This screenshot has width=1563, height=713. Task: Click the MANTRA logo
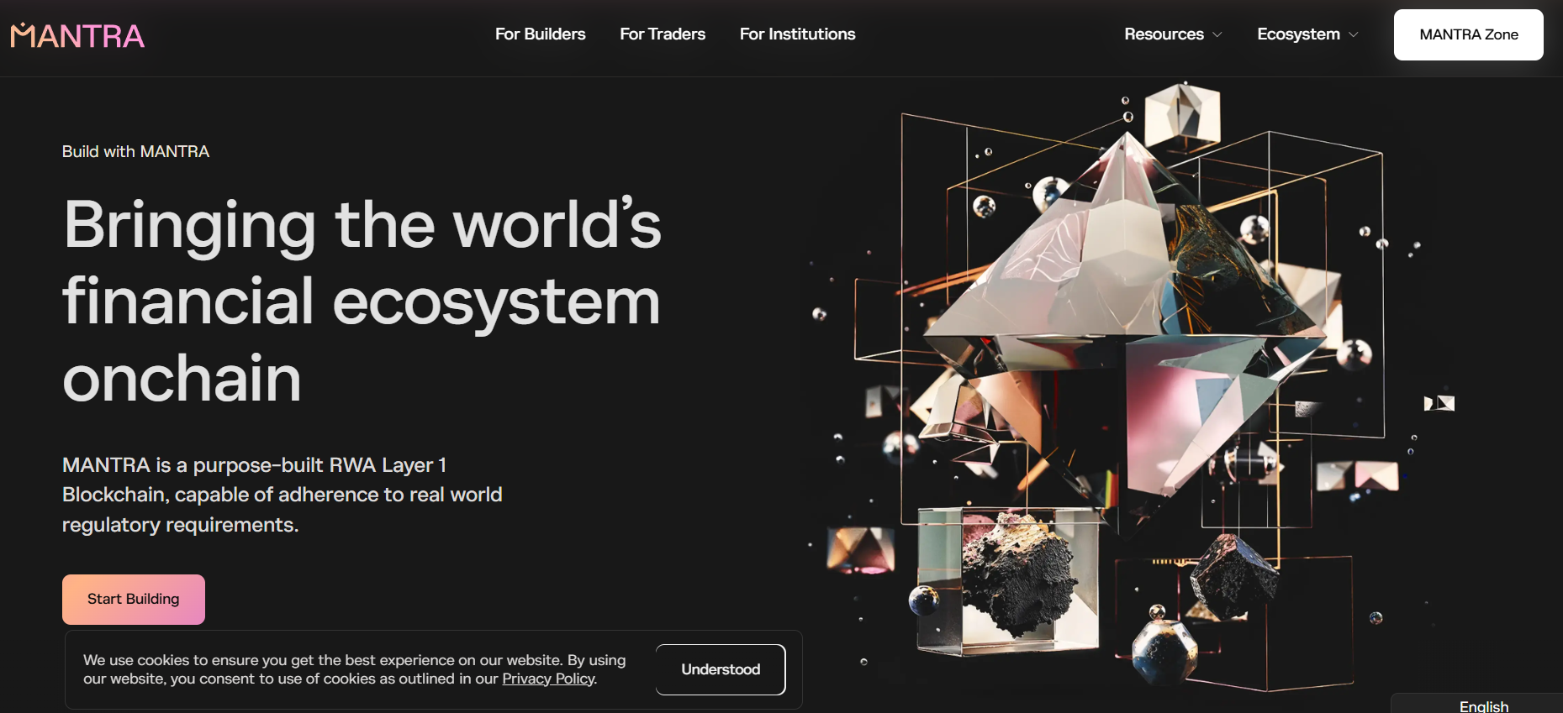[77, 35]
